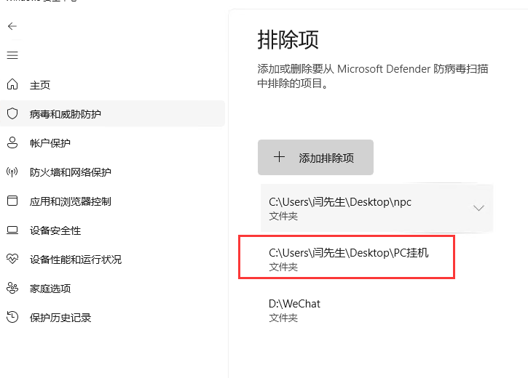Click the person icon for 帐户保护
This screenshot has height=378, width=528.
[x=12, y=143]
